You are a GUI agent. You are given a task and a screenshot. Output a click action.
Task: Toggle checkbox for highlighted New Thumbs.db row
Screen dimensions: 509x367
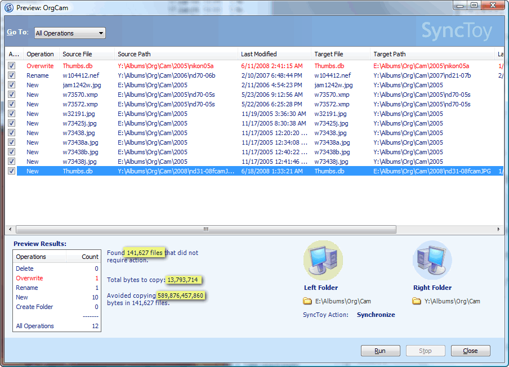[x=12, y=171]
